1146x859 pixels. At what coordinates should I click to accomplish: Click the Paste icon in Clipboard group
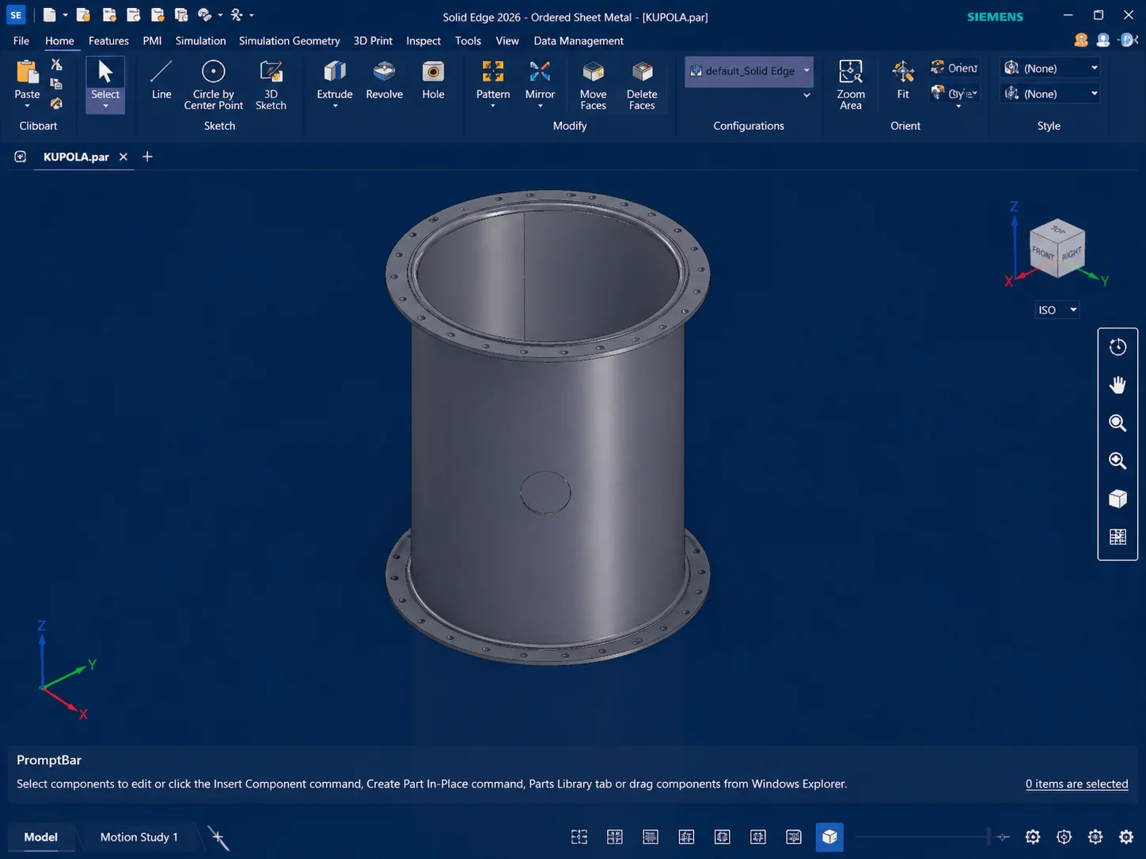point(27,72)
